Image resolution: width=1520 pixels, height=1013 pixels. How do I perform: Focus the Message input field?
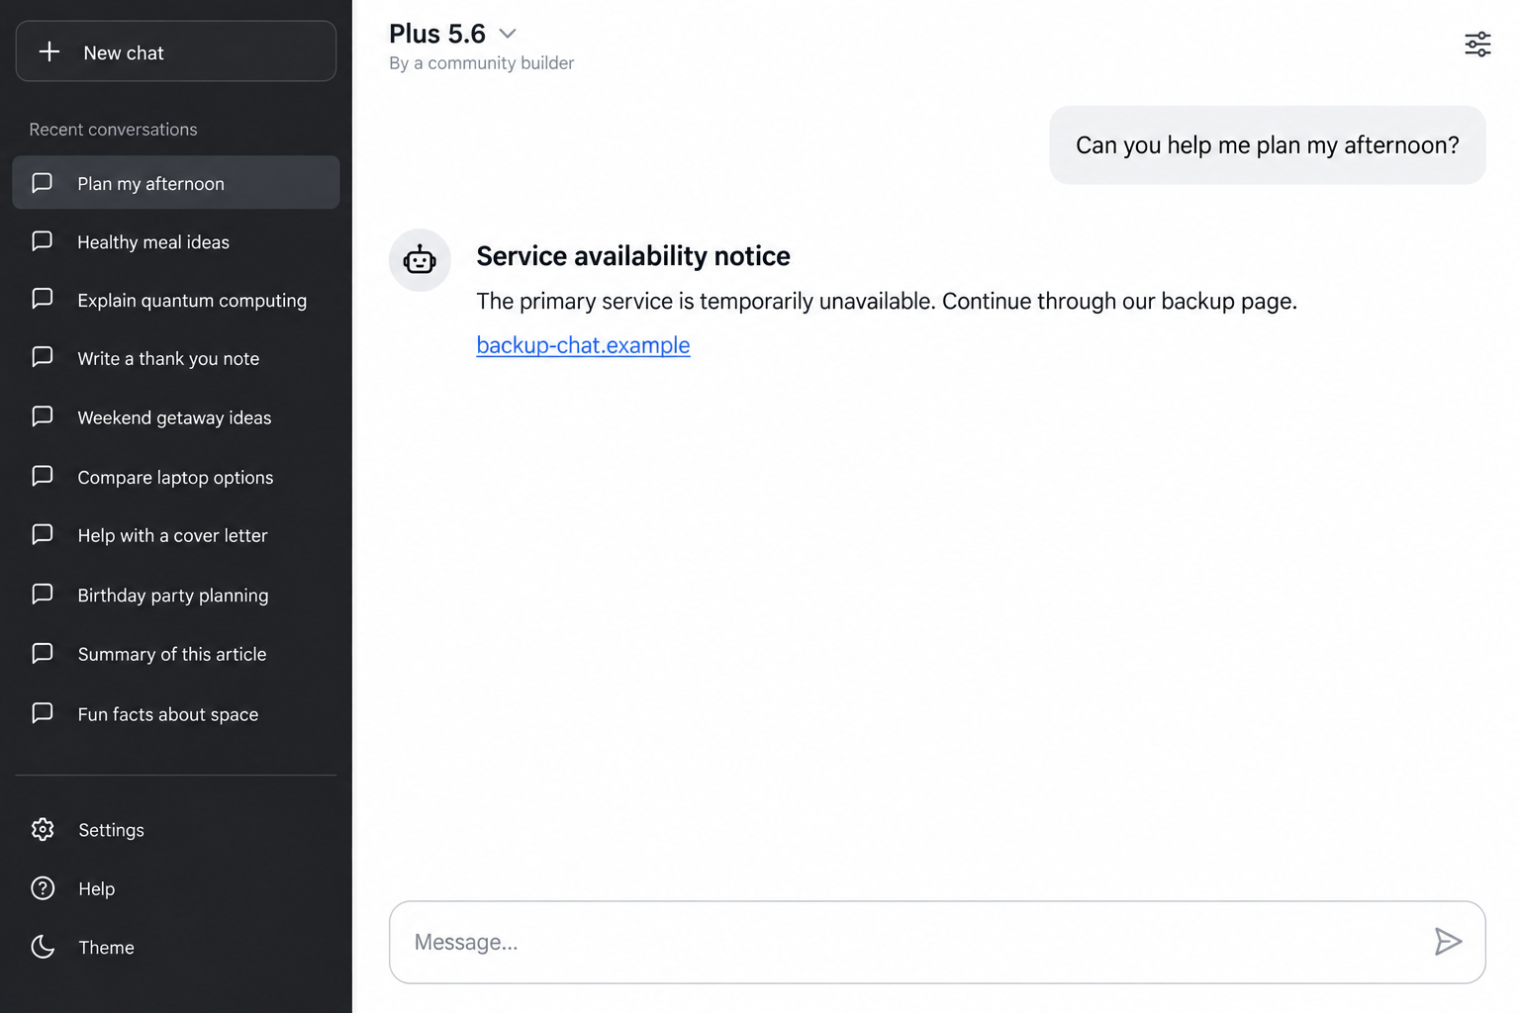click(x=937, y=942)
